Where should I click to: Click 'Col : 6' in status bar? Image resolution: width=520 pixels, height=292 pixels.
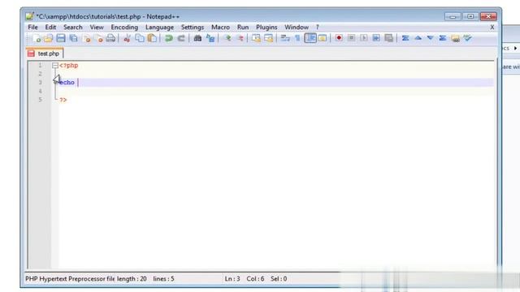(255, 279)
